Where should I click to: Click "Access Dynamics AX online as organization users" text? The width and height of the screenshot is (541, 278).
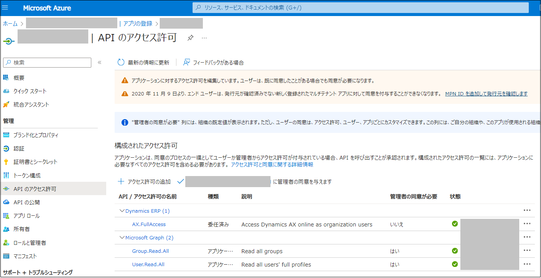coord(307,224)
